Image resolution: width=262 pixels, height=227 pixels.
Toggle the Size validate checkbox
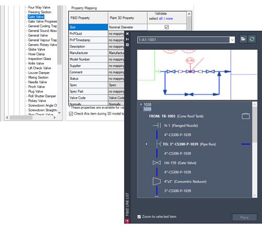167,27
